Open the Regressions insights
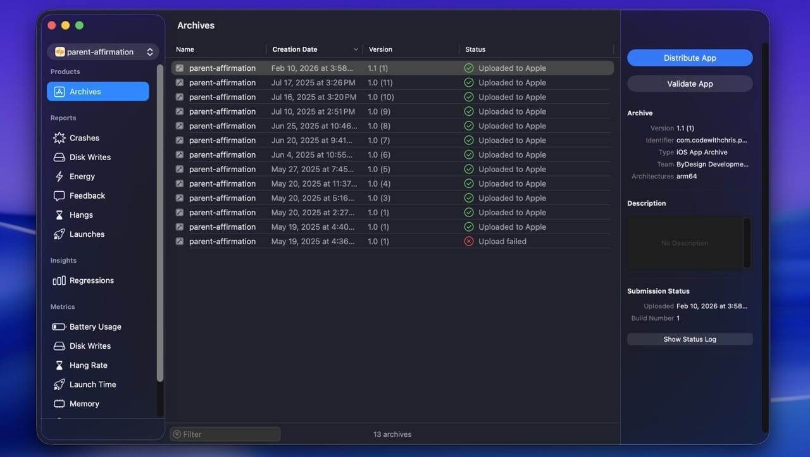 [98, 280]
